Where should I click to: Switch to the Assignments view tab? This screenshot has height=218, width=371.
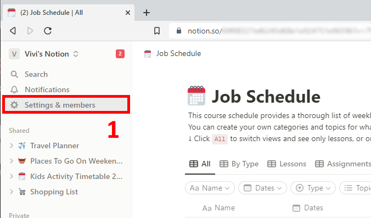[343, 164]
